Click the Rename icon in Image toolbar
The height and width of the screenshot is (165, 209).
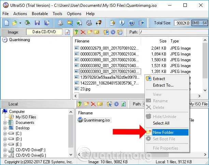click(97, 32)
